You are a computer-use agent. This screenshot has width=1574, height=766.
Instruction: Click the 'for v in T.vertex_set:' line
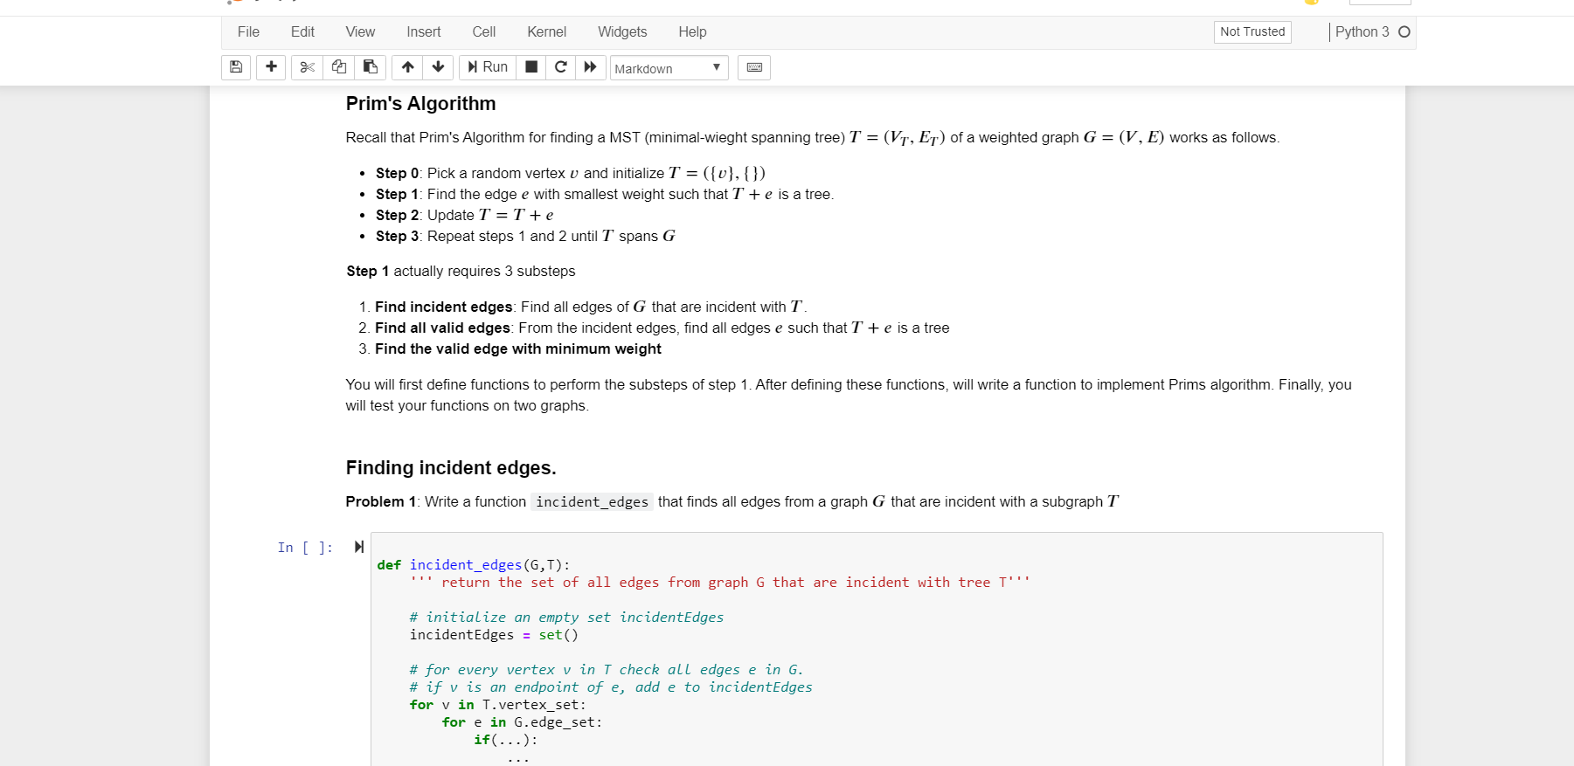click(x=497, y=705)
